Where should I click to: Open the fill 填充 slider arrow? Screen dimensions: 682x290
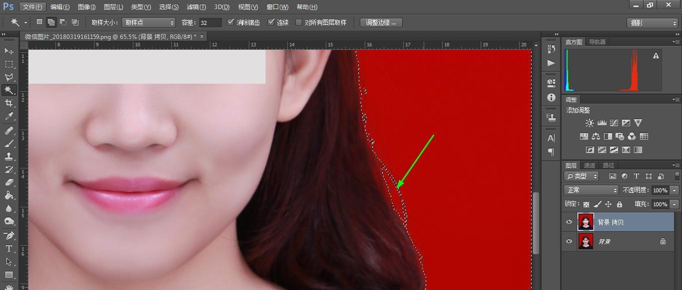tap(675, 204)
